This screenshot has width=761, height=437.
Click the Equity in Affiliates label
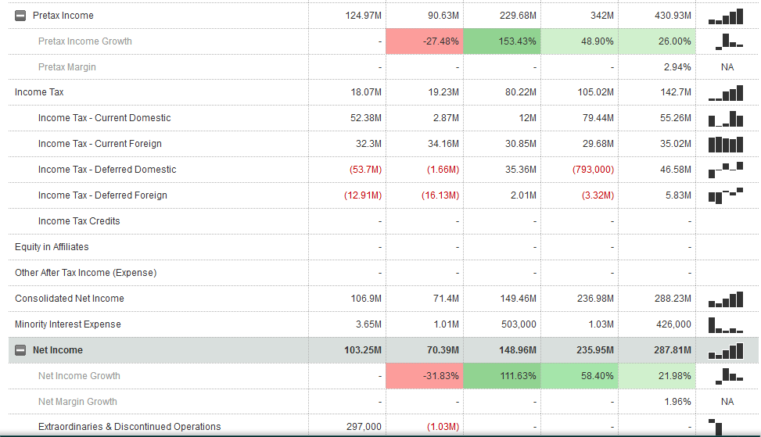pyautogui.click(x=52, y=247)
